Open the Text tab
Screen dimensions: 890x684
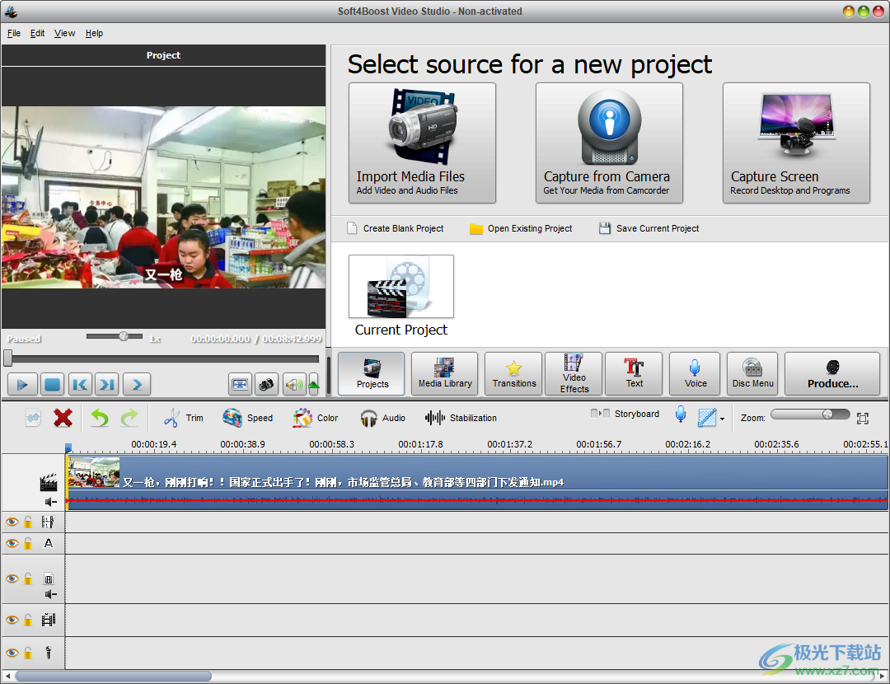click(634, 373)
